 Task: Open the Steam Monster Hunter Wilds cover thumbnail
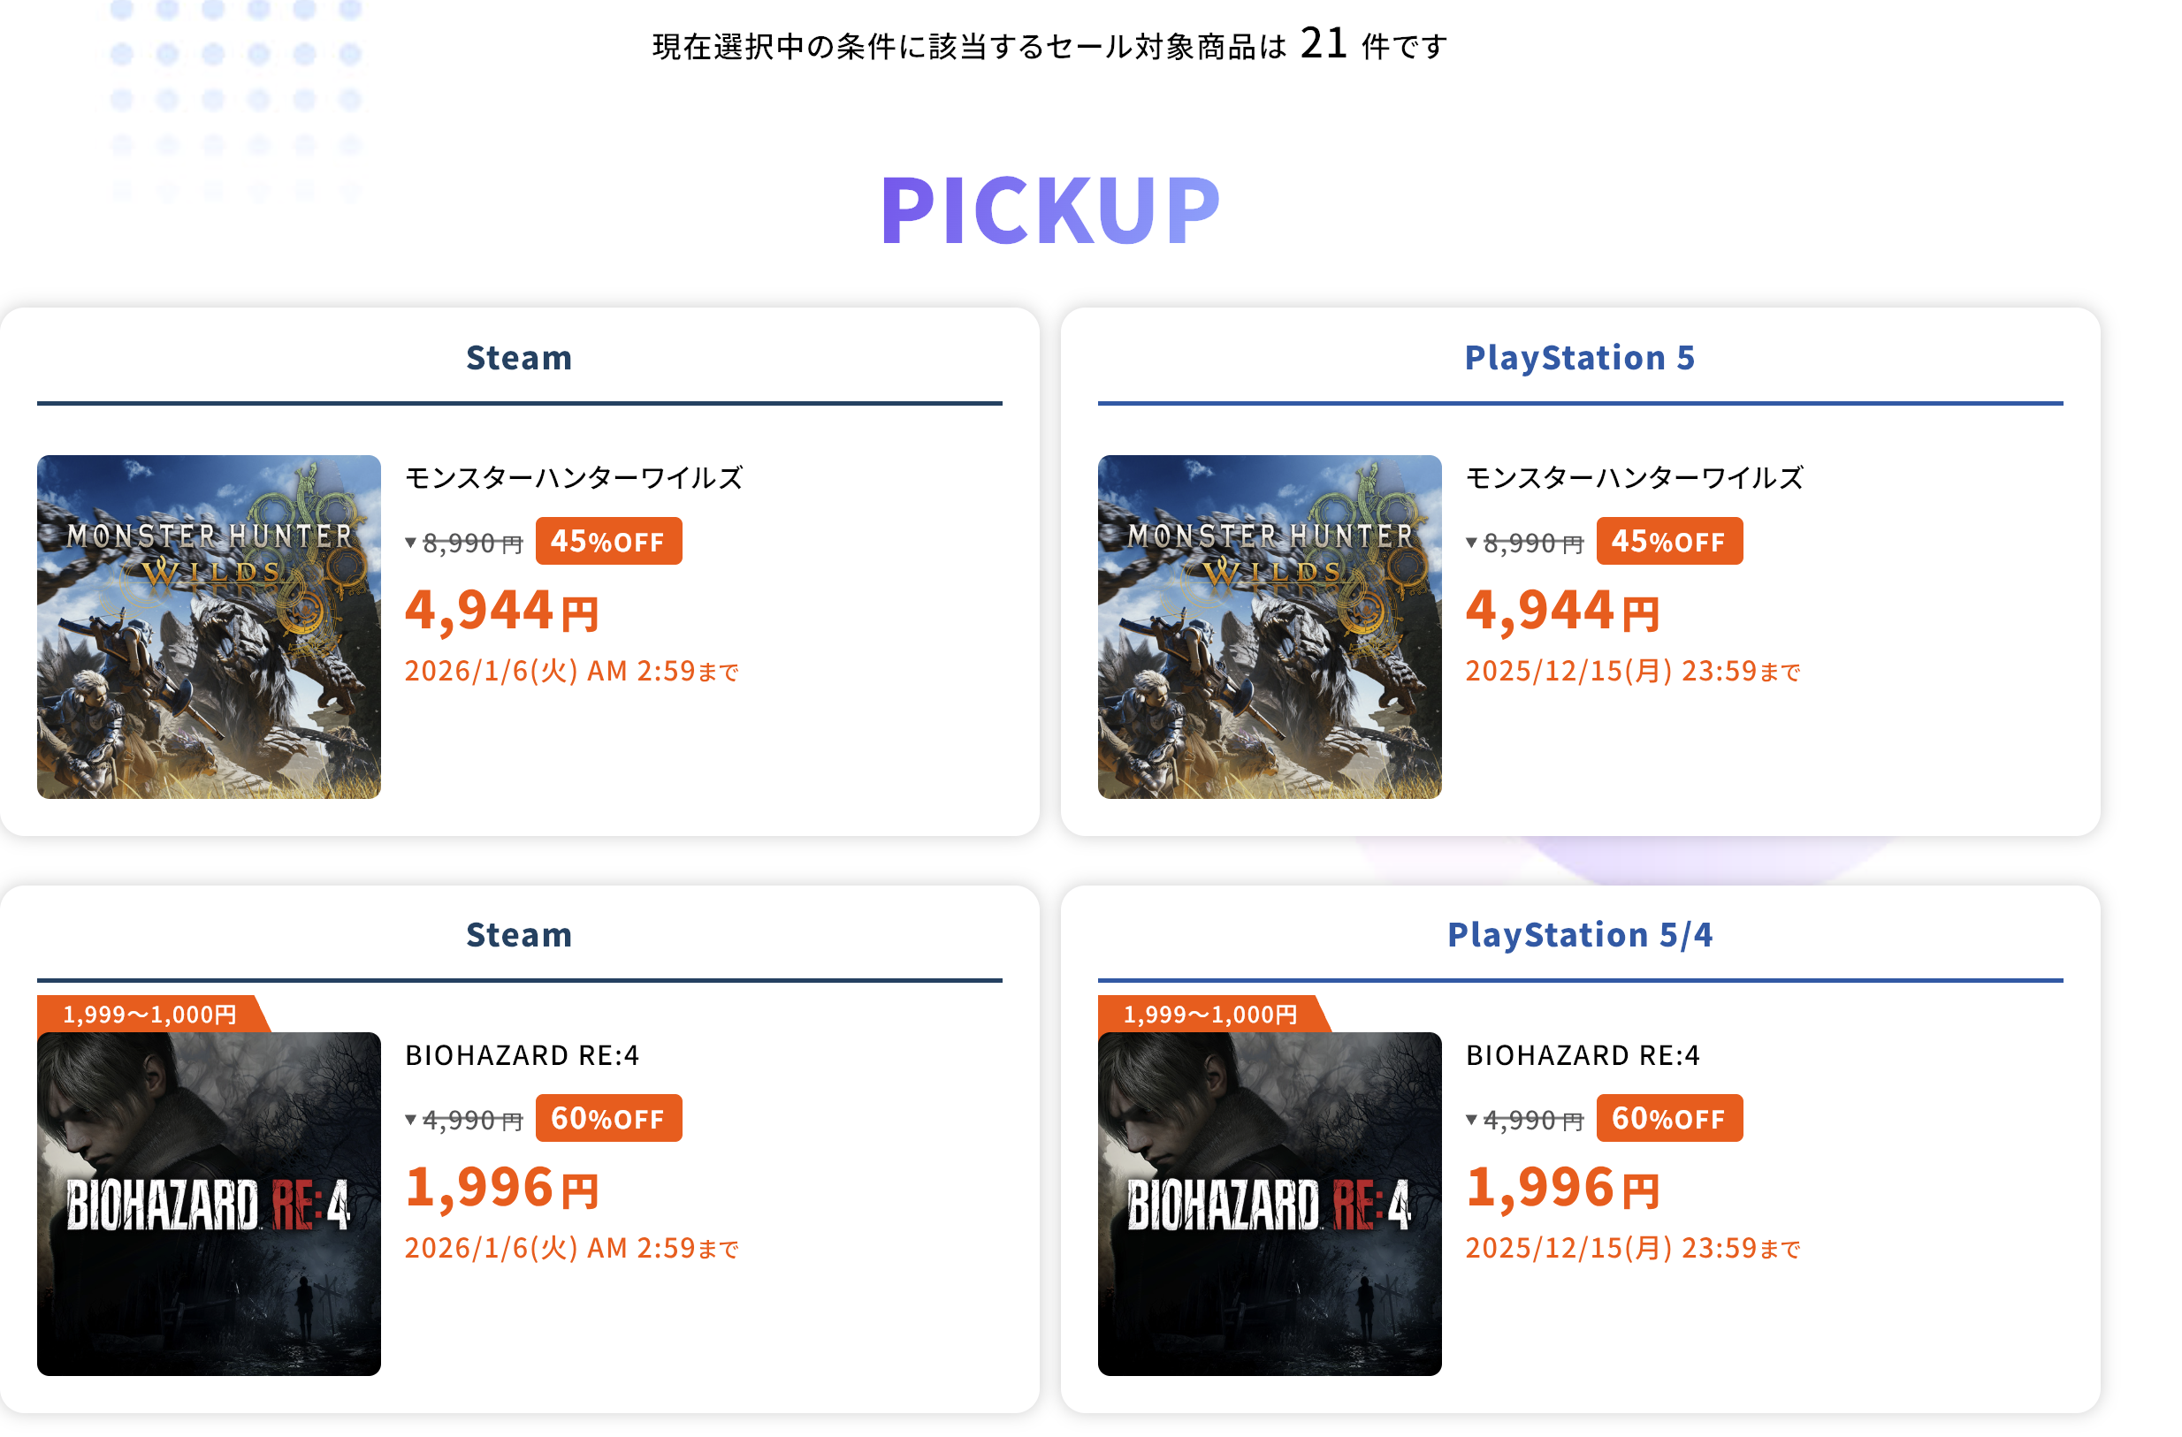(208, 627)
